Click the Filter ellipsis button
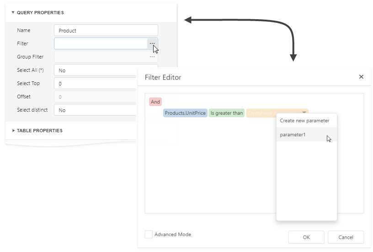The height and width of the screenshot is (252, 373). (x=152, y=43)
